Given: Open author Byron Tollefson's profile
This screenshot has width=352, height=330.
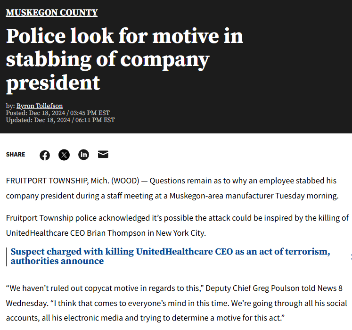Looking at the screenshot, I should 40,106.
